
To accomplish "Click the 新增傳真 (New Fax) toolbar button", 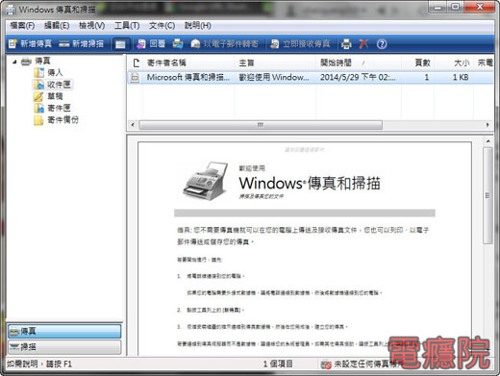I will click(x=30, y=44).
